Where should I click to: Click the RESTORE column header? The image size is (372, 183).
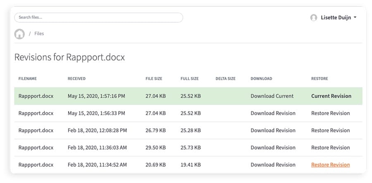(320, 79)
